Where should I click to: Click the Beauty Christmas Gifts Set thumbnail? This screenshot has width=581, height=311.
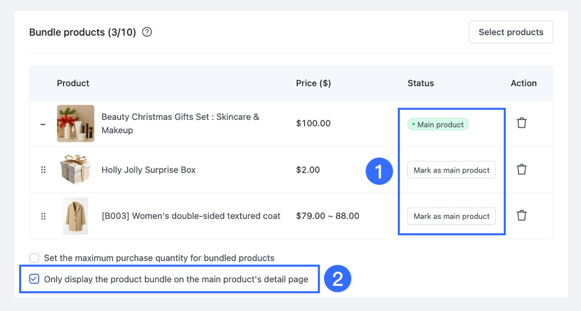(76, 123)
